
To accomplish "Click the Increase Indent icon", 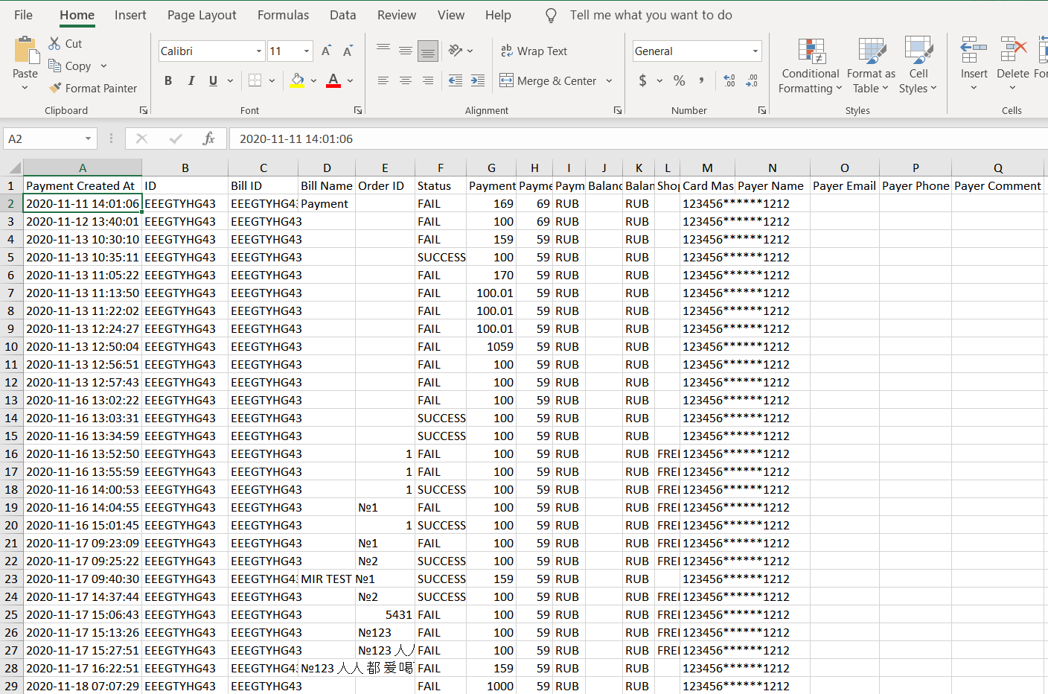I will pos(478,80).
